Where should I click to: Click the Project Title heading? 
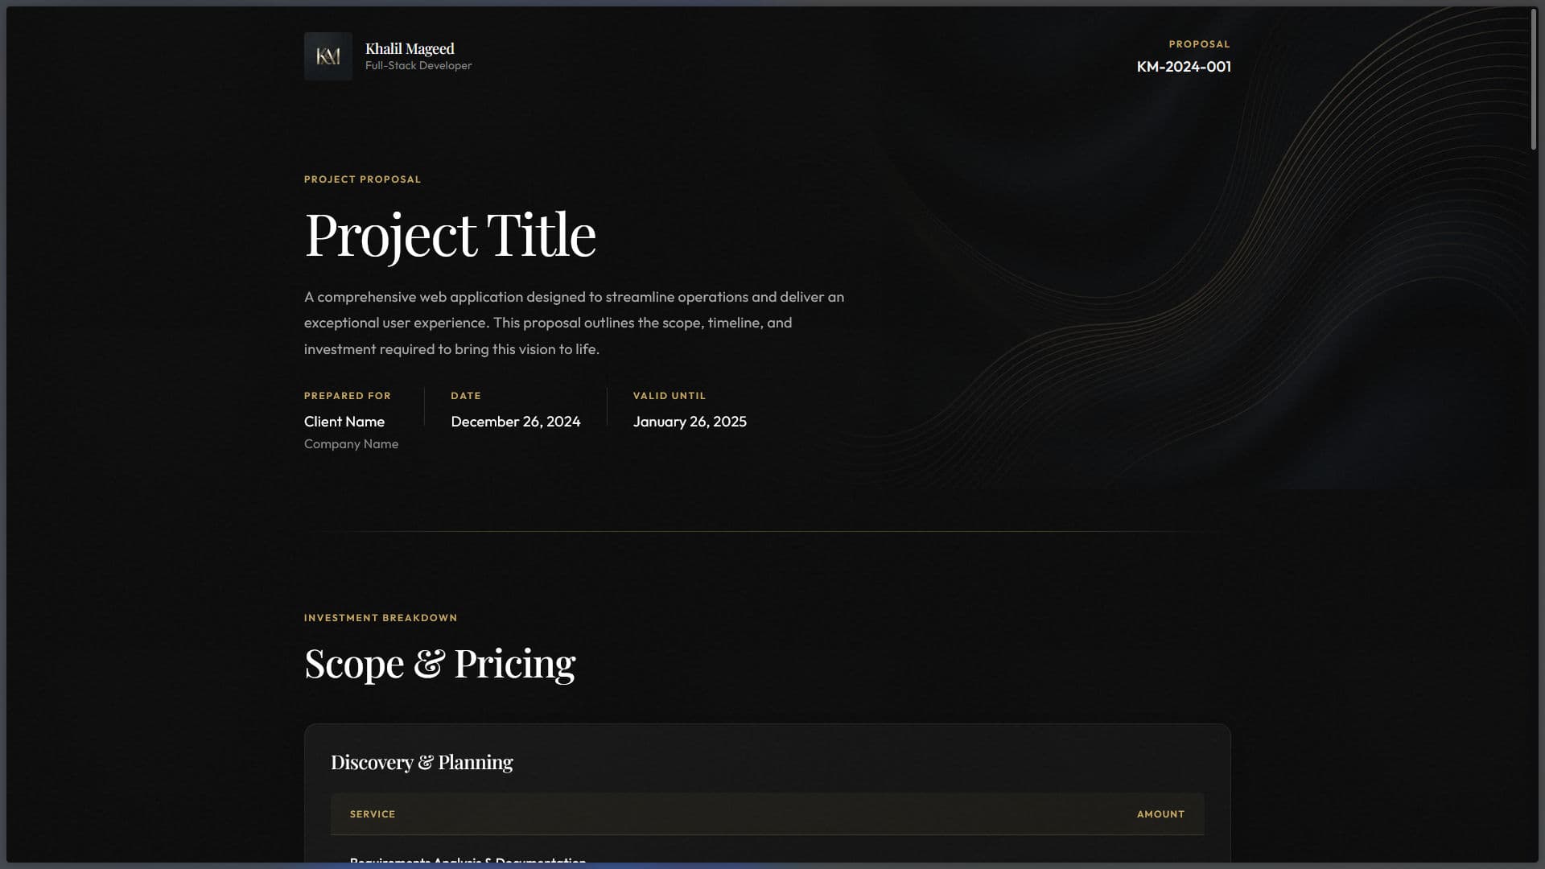coord(450,235)
